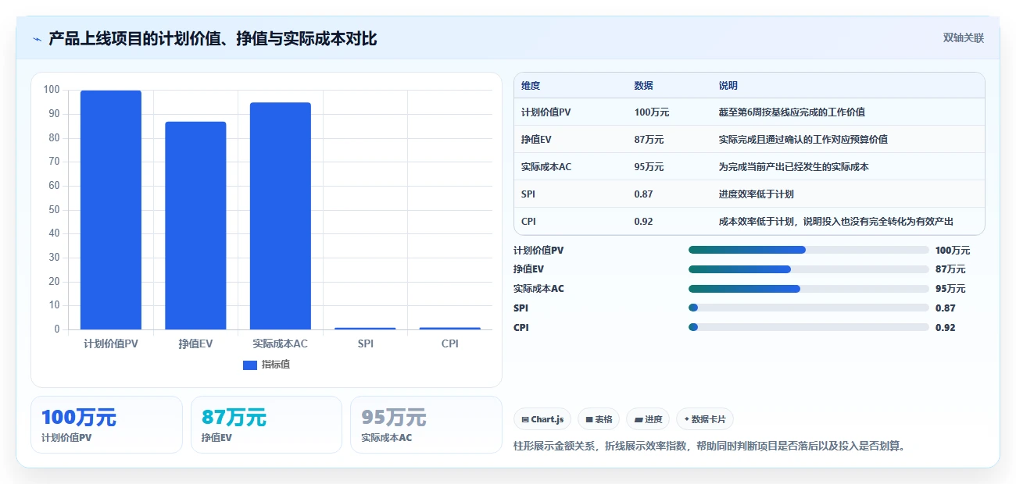
Task: Click the 挣值EV bar in chart
Action: 195,226
